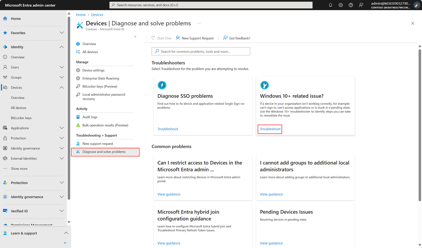Click Windows 10+ issue wrench icon
Screen dimensions: 422x248
coord(264,85)
